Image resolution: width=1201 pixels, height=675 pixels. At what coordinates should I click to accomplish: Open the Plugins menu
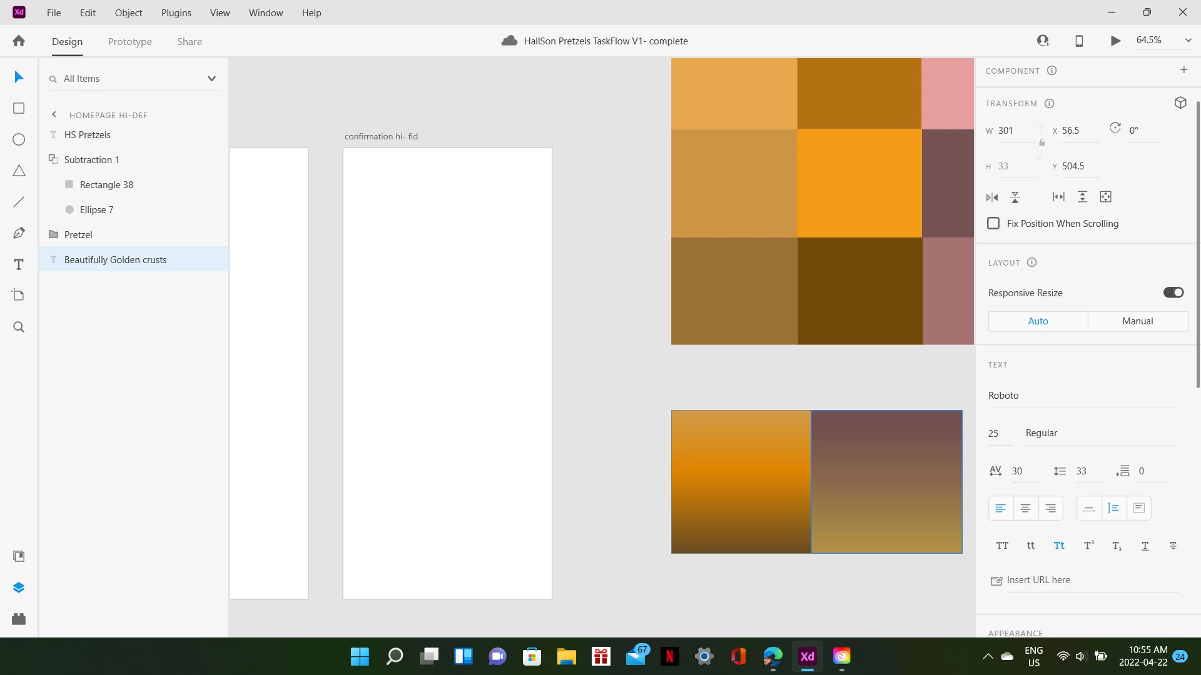[x=176, y=12]
